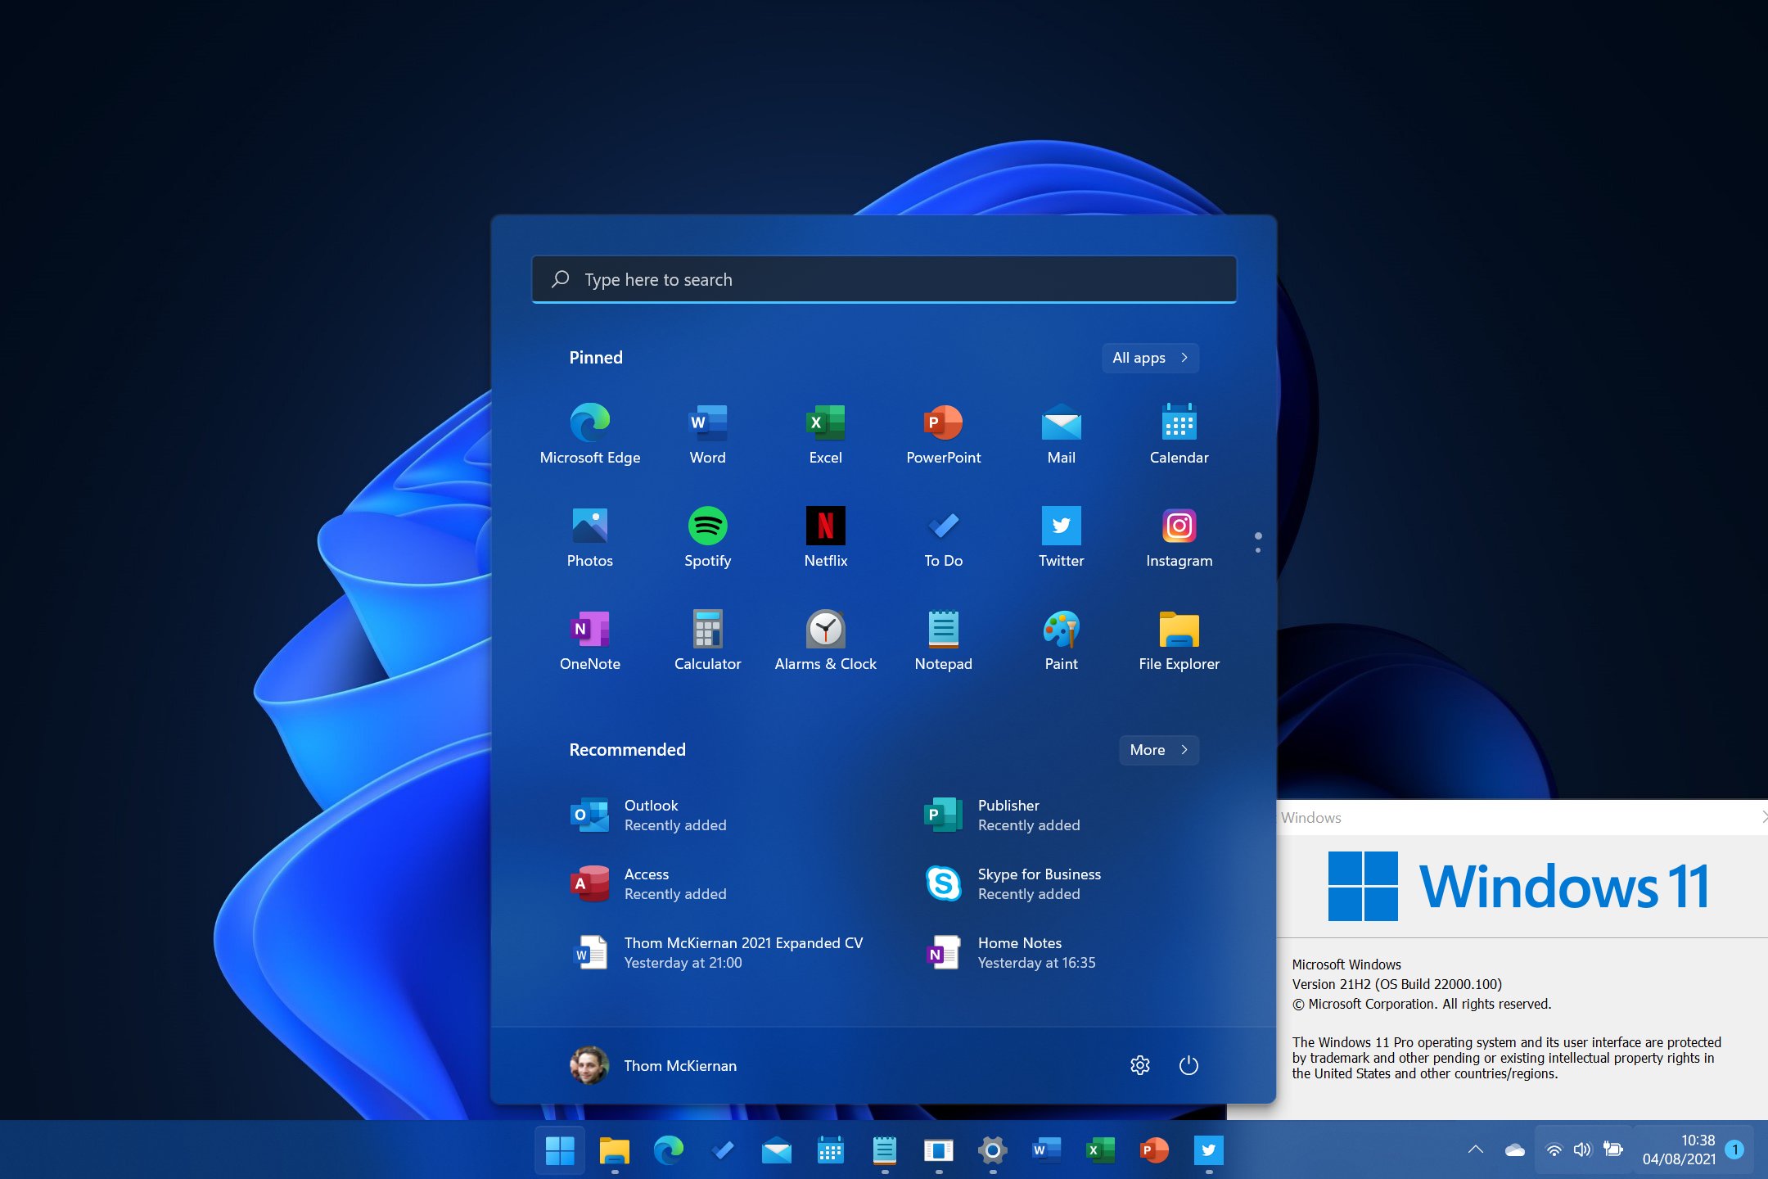Show hidden icons in system tray
Screen dimensions: 1768x1179
point(1475,1150)
